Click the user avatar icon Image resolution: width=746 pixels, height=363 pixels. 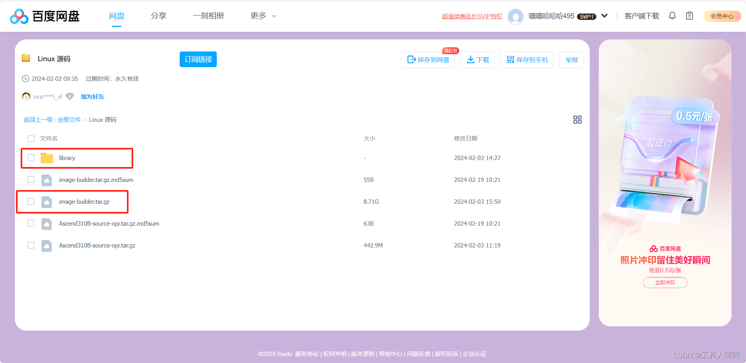tap(515, 16)
